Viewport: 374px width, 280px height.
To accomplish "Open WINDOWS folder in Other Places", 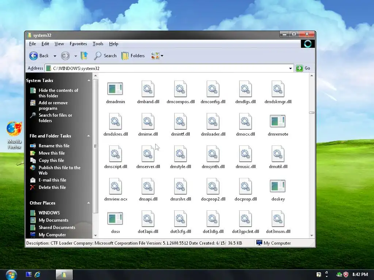I will click(x=49, y=213).
